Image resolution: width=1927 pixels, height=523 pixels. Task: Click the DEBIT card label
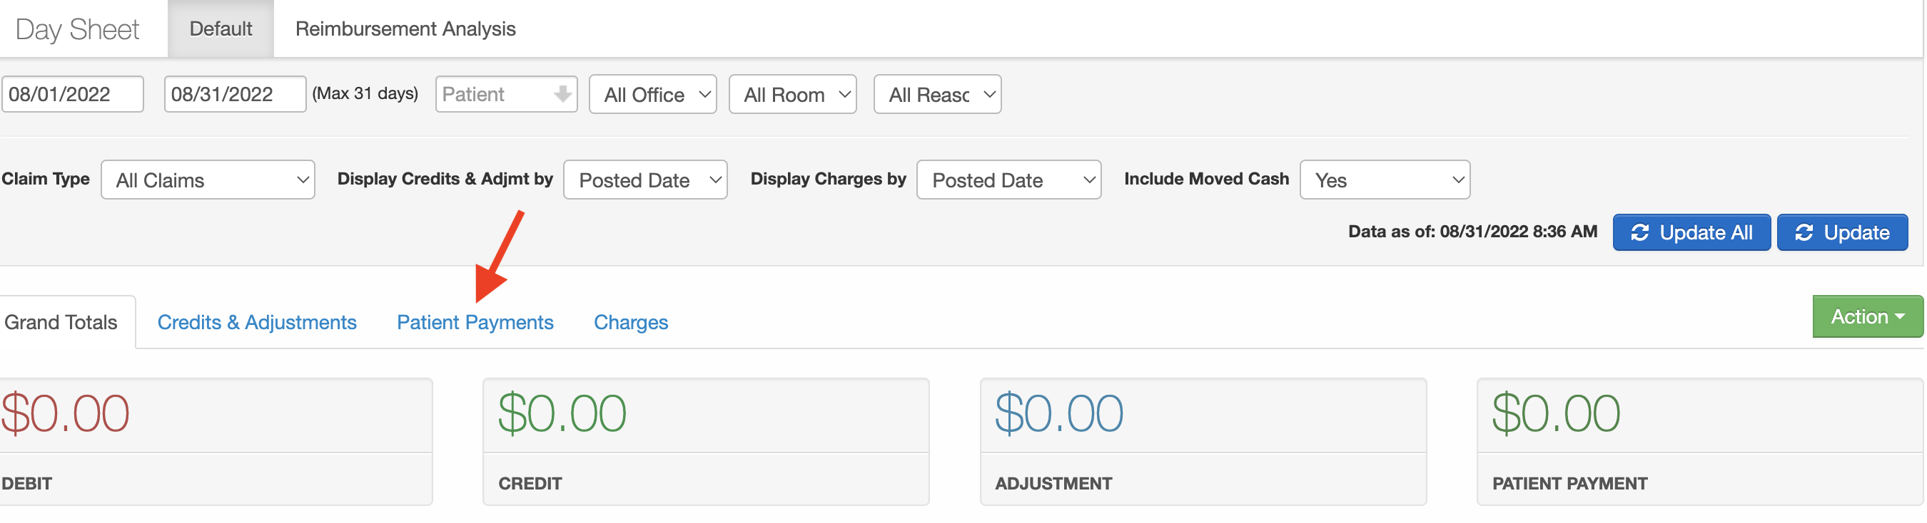point(27,483)
